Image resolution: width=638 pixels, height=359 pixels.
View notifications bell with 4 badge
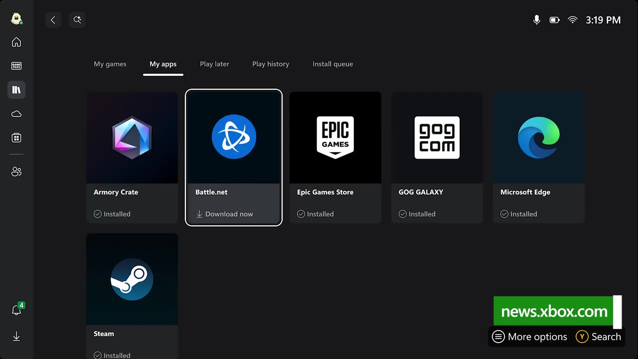17,309
